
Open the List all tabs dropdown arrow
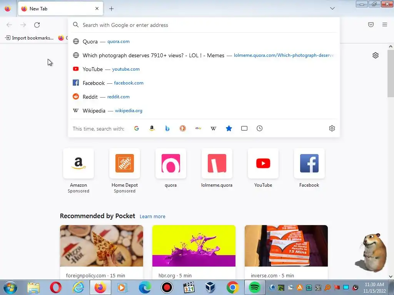332,8
